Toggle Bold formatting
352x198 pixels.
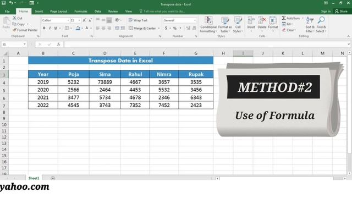click(44, 28)
